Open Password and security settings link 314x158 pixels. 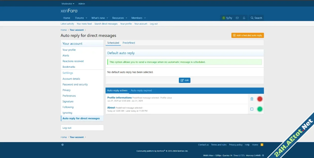pyautogui.click(x=75, y=84)
